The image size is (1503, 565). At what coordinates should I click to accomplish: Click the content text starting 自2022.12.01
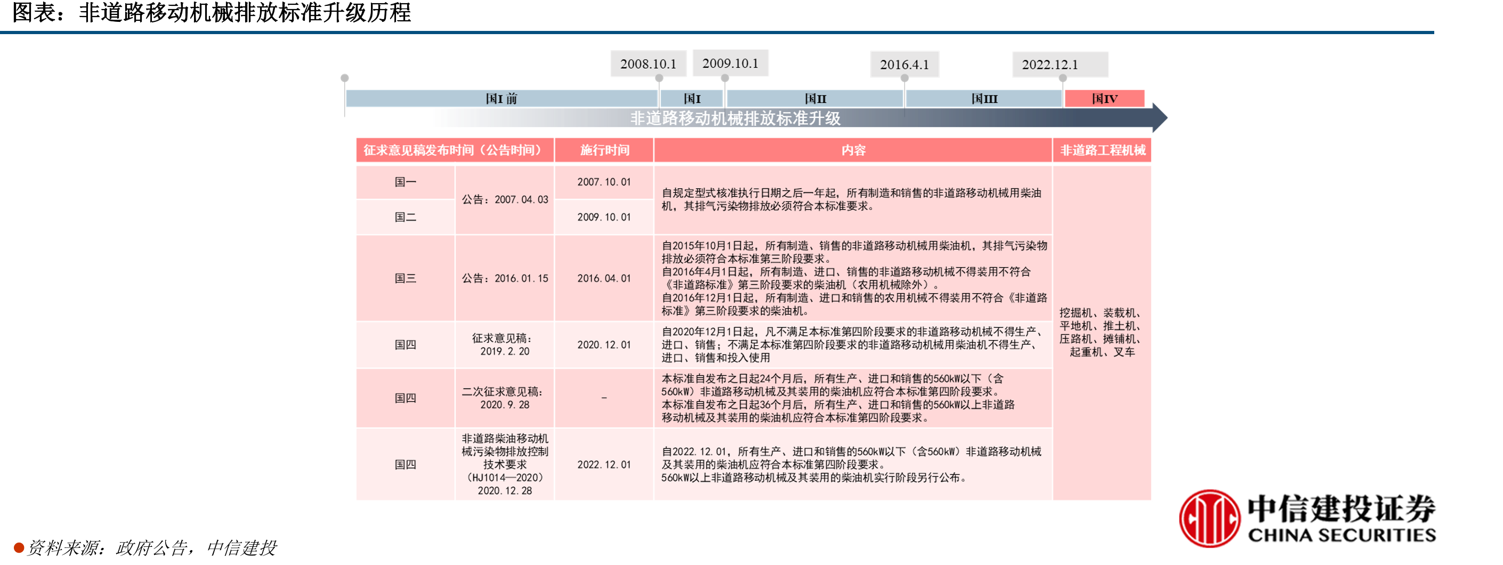pyautogui.click(x=851, y=465)
